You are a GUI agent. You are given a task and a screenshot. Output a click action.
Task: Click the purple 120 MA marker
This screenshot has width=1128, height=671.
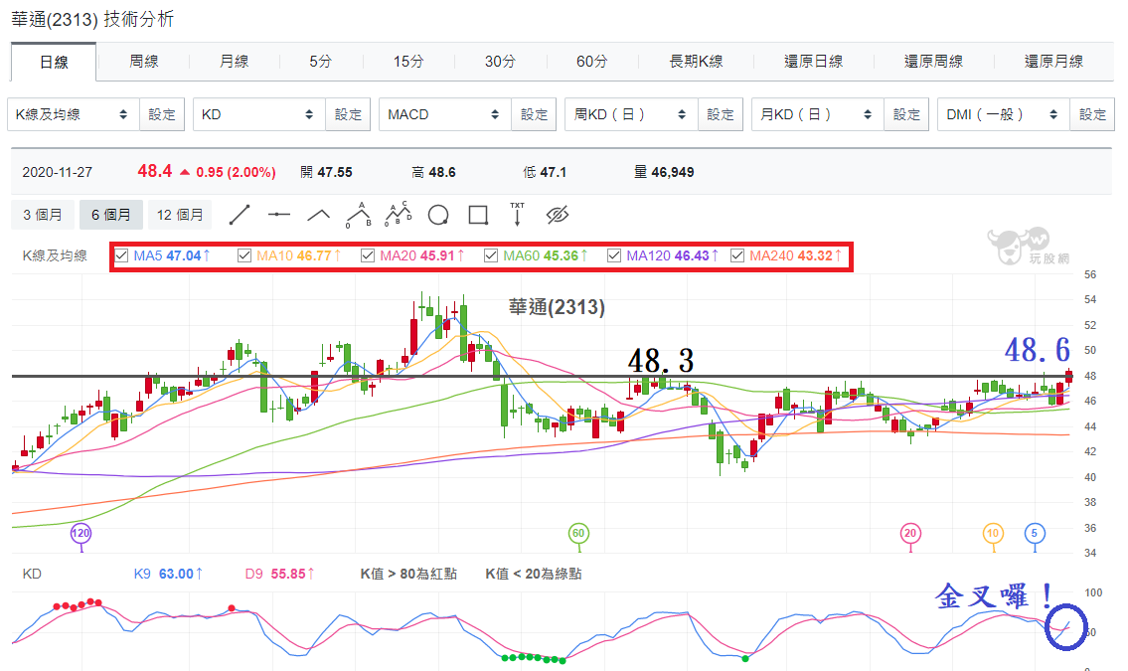tap(81, 534)
